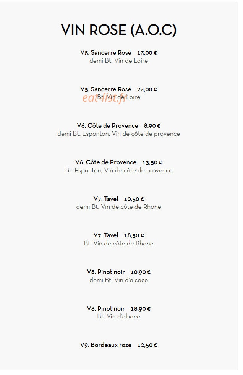
Task: Click the 24,00 € price
Action: pos(147,90)
